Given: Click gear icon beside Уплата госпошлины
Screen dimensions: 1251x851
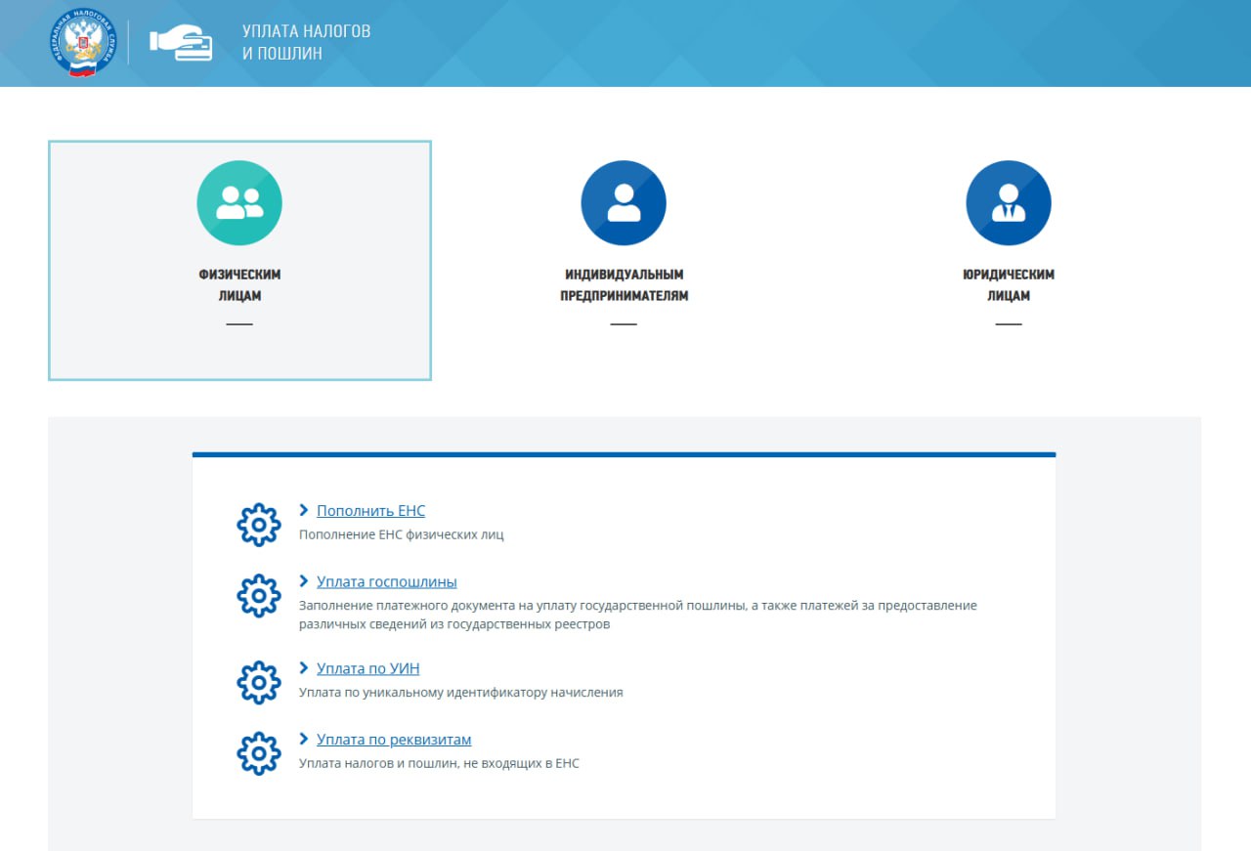Looking at the screenshot, I should pos(259,595).
